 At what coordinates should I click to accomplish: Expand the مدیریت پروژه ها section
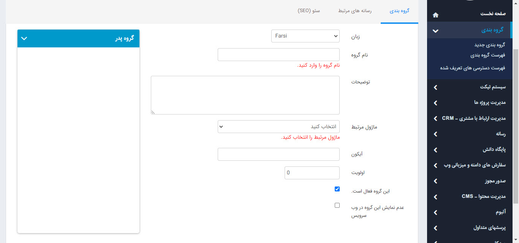click(435, 103)
